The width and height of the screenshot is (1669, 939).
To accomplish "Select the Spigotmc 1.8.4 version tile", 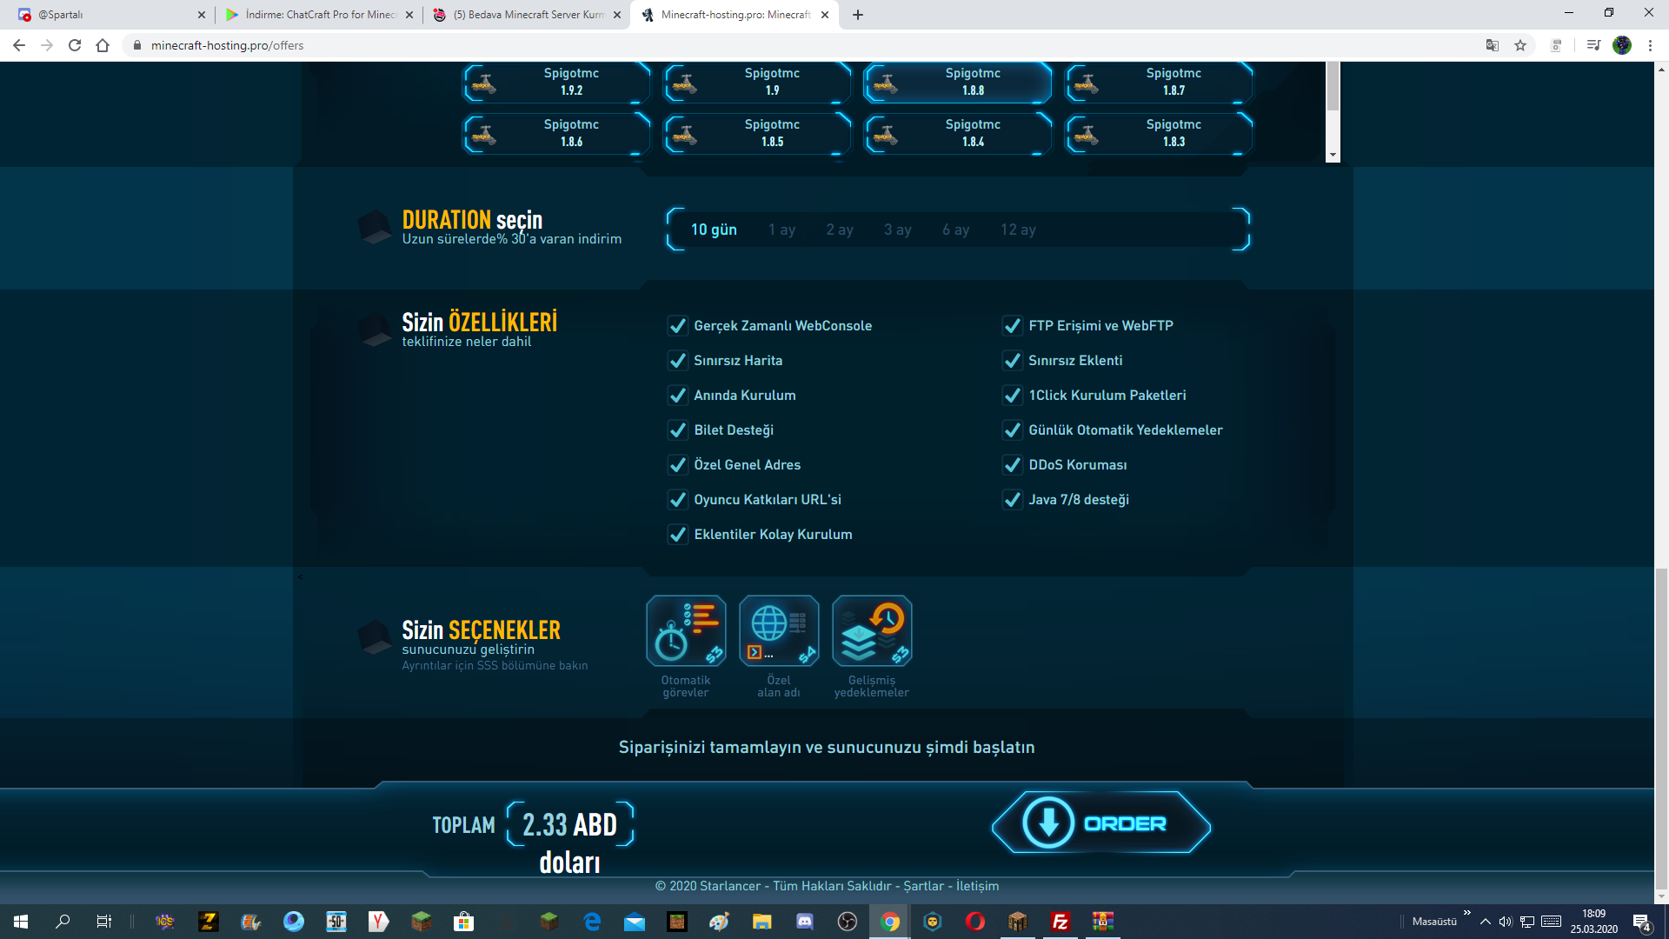I will 958,133.
